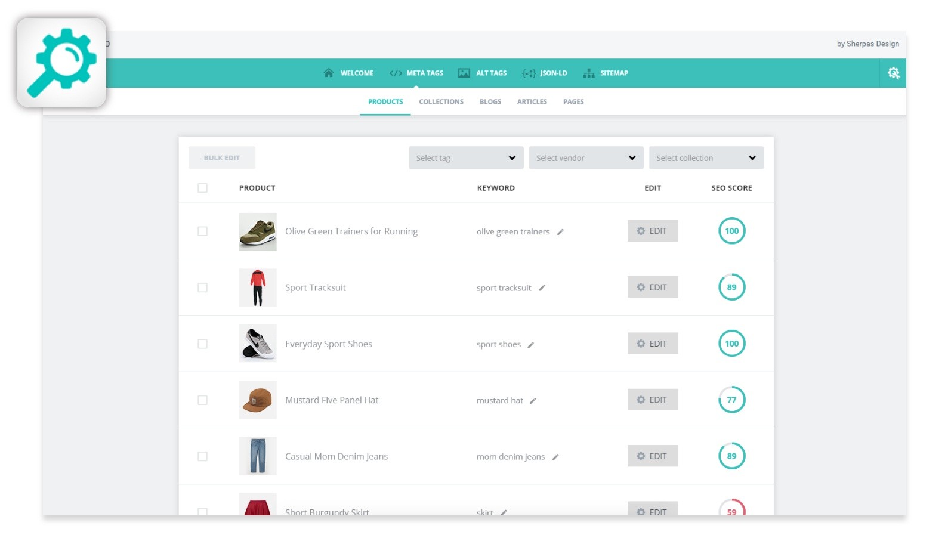Open Meta Tags menu item
This screenshot has height=541, width=951.
[425, 73]
